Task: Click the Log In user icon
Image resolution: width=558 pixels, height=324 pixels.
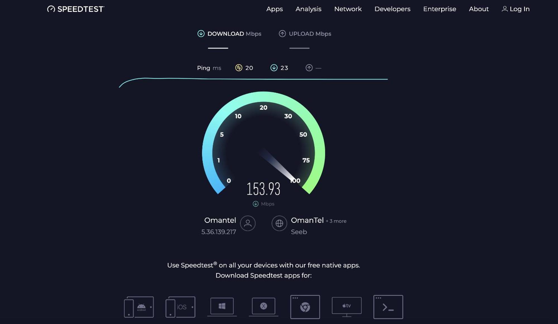Action: click(504, 9)
